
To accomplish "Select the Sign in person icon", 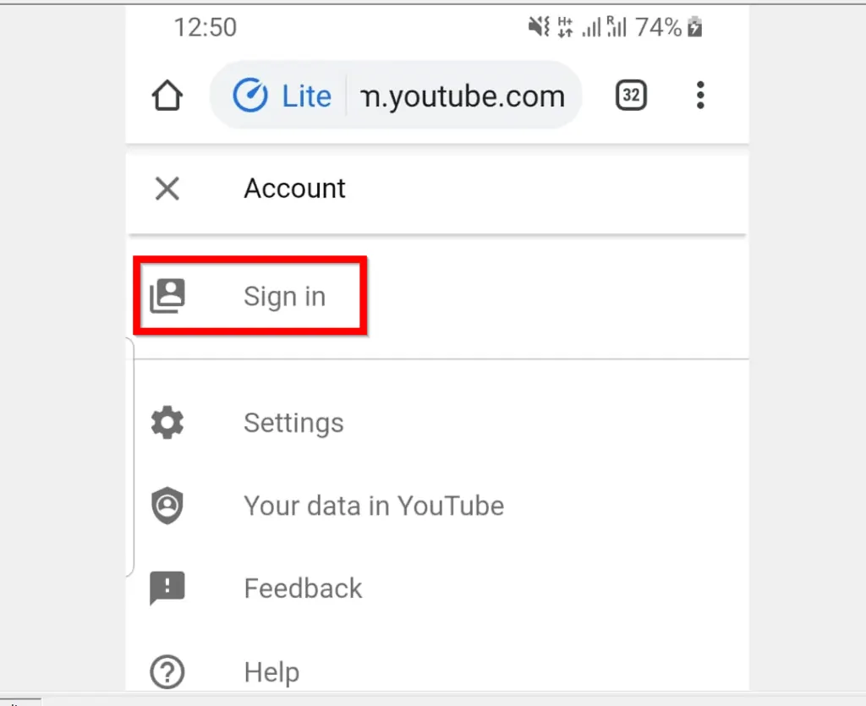I will (167, 296).
